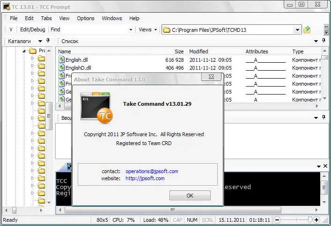
Task: Open the Каталоги panel dropdown menu
Action: pos(40,41)
